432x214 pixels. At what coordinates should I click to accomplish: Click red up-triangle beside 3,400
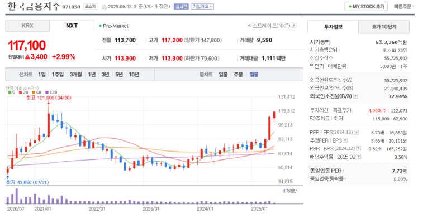[27, 57]
